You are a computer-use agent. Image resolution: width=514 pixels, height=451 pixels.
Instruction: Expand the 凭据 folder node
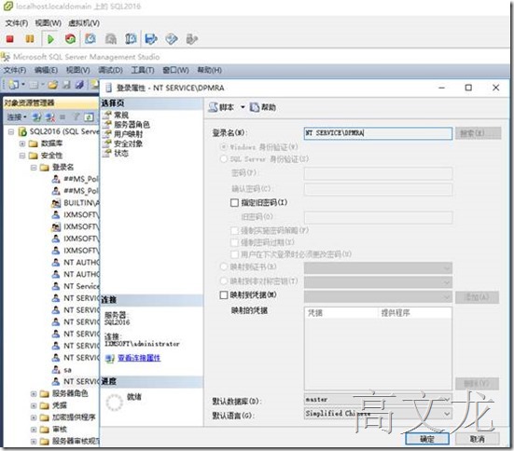[x=34, y=405]
